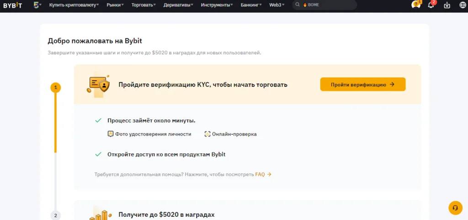Click the search magnifier icon
Image resolution: width=468 pixels, height=220 pixels.
coord(297,5)
